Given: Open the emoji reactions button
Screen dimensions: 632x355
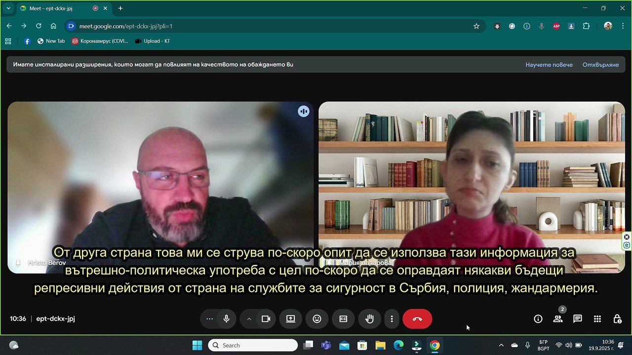Looking at the screenshot, I should (x=317, y=319).
